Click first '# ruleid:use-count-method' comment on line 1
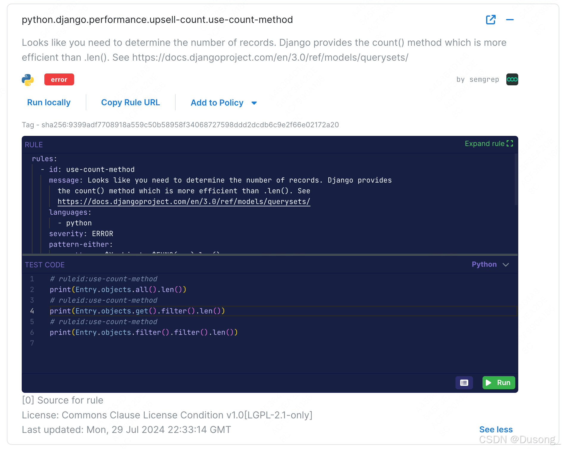Screen dimensions: 562x449 coord(104,279)
